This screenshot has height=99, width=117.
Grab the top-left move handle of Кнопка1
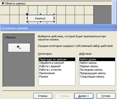pyautogui.click(x=27, y=14)
